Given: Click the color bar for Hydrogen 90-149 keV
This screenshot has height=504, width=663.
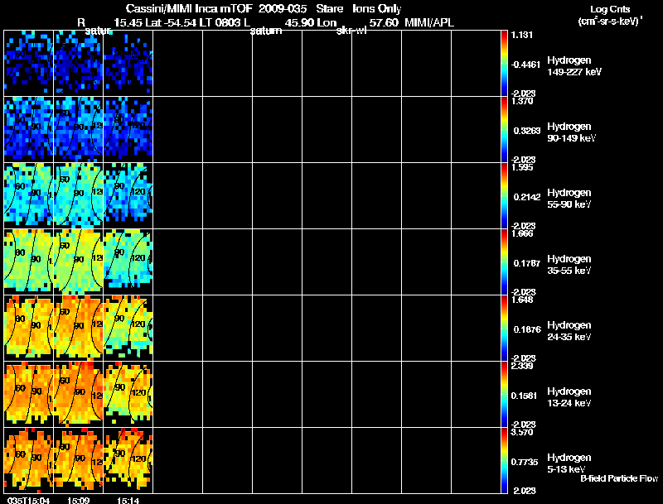Looking at the screenshot, I should 505,129.
